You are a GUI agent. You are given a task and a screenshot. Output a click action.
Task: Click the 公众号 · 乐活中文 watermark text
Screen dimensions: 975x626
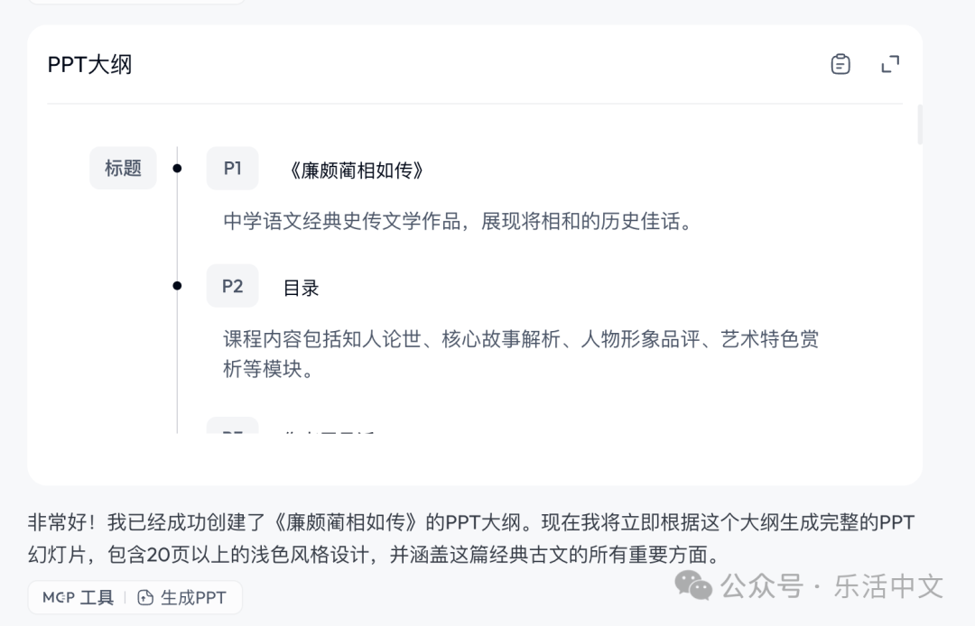(x=831, y=586)
